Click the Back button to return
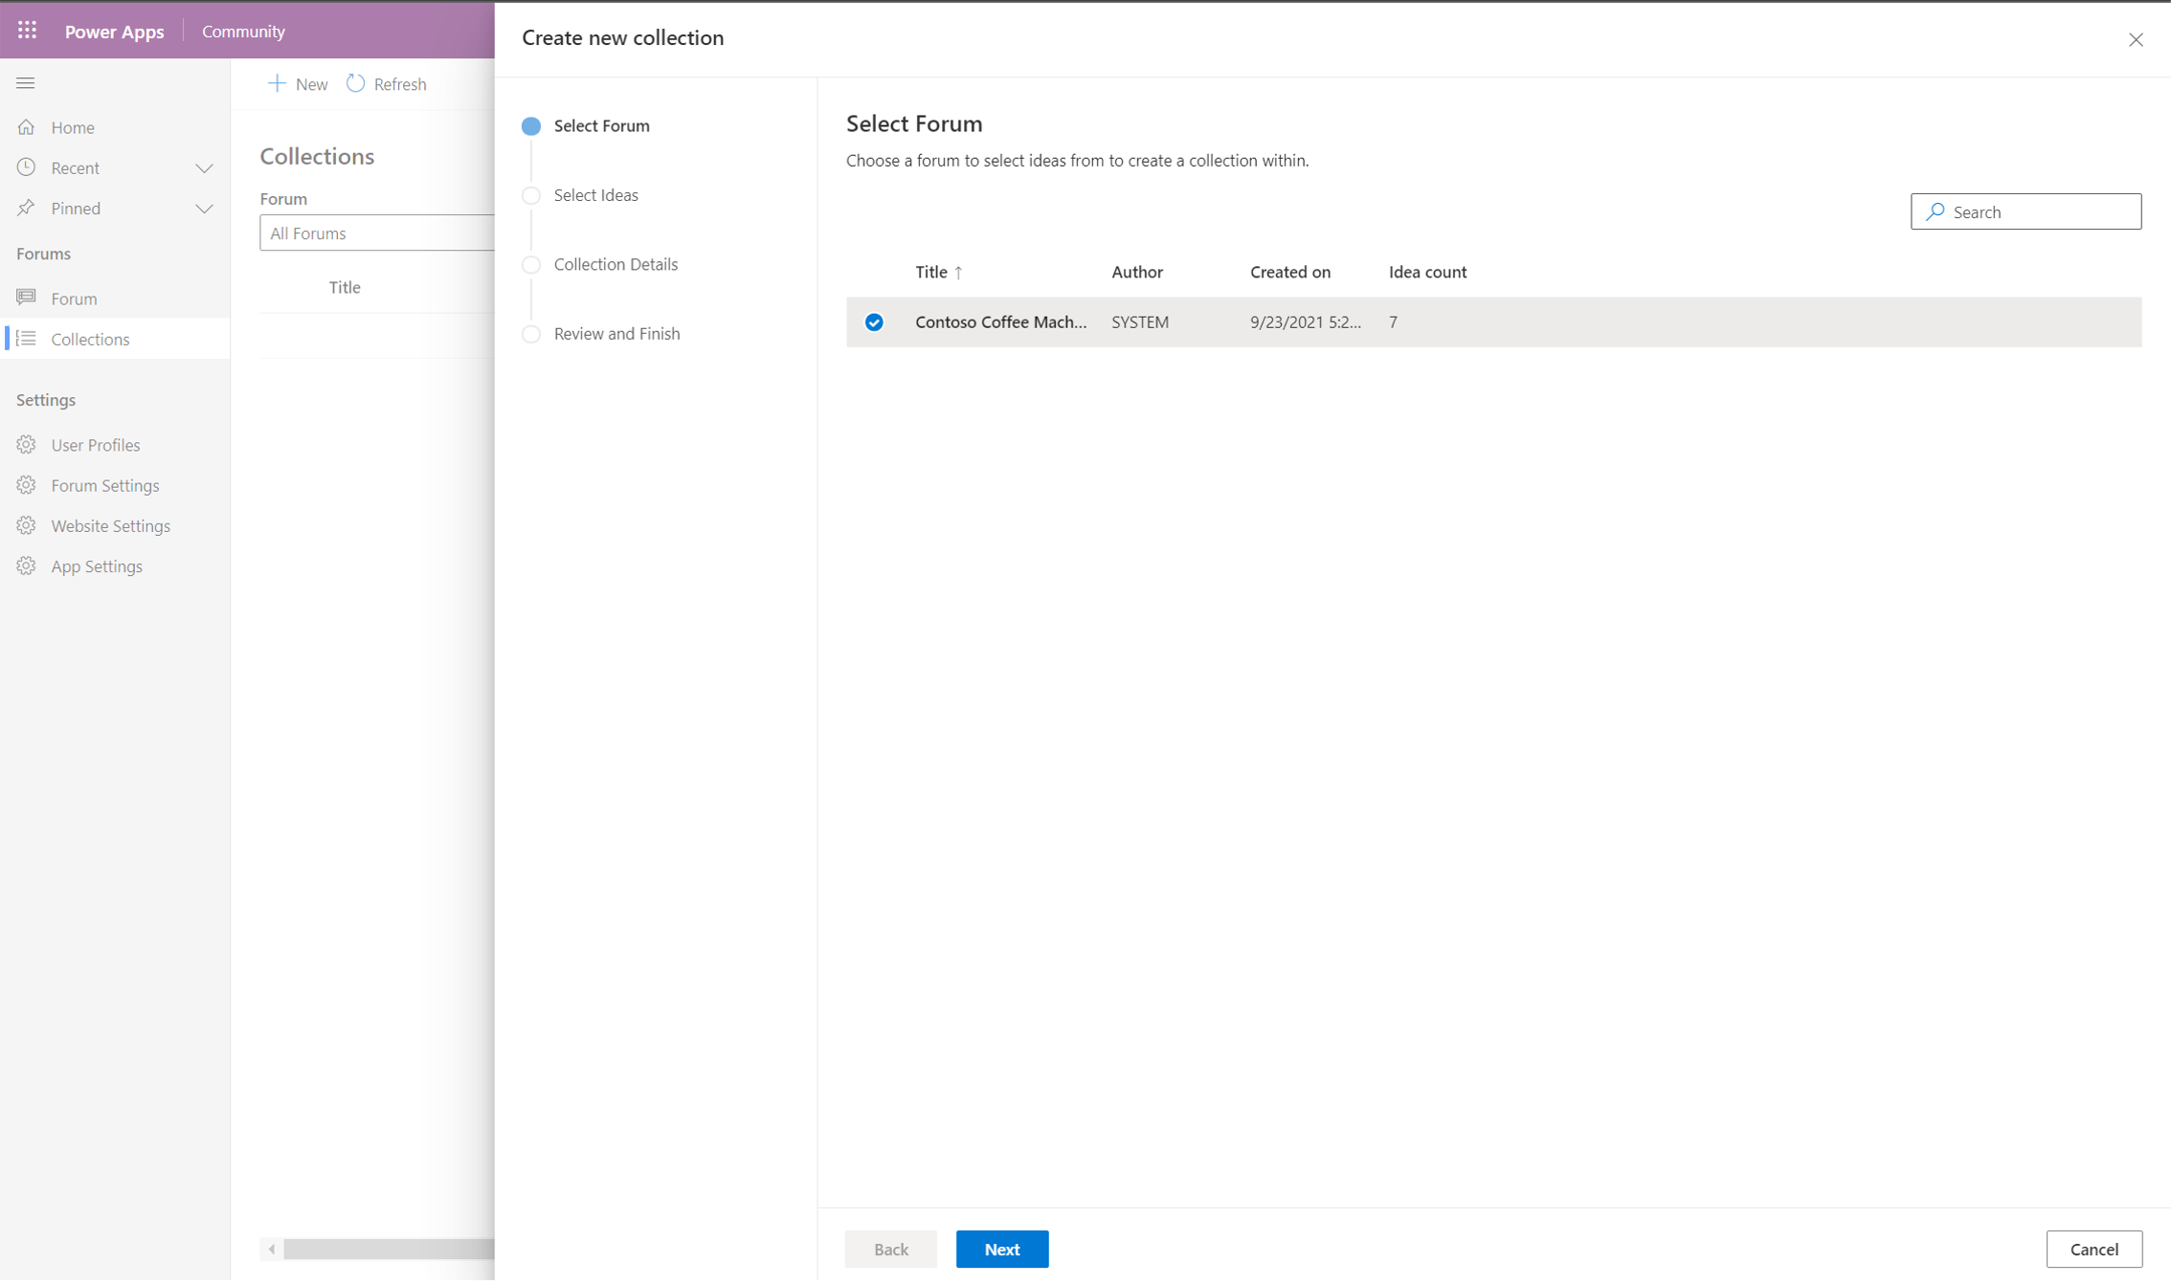This screenshot has height=1285, width=2171. [890, 1249]
